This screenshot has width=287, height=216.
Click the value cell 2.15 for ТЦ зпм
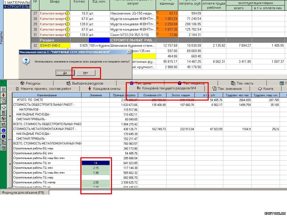[96, 168]
